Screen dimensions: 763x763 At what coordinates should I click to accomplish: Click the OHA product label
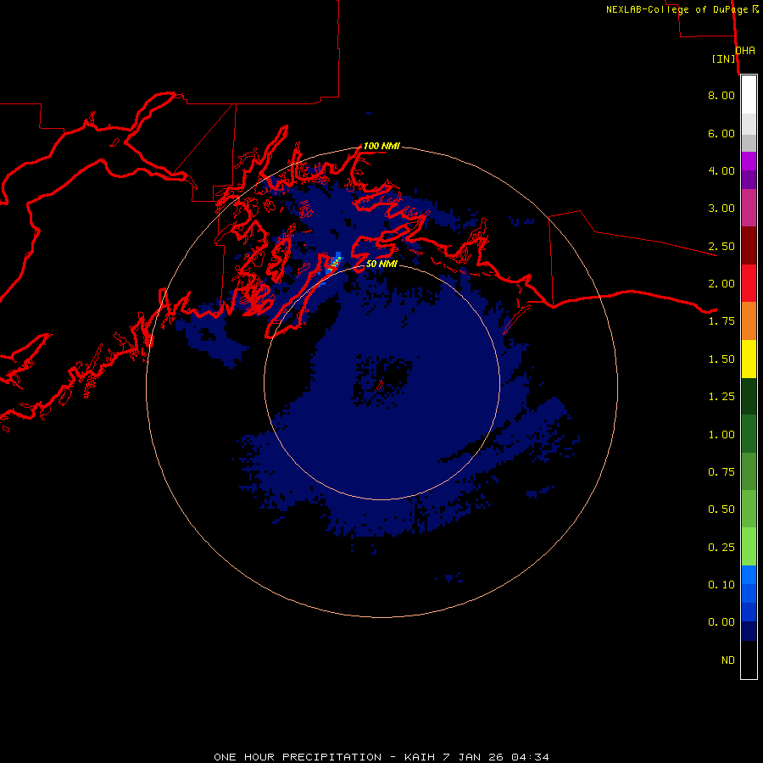(745, 51)
